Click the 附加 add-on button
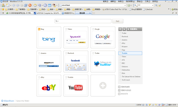 [x=174, y=9]
